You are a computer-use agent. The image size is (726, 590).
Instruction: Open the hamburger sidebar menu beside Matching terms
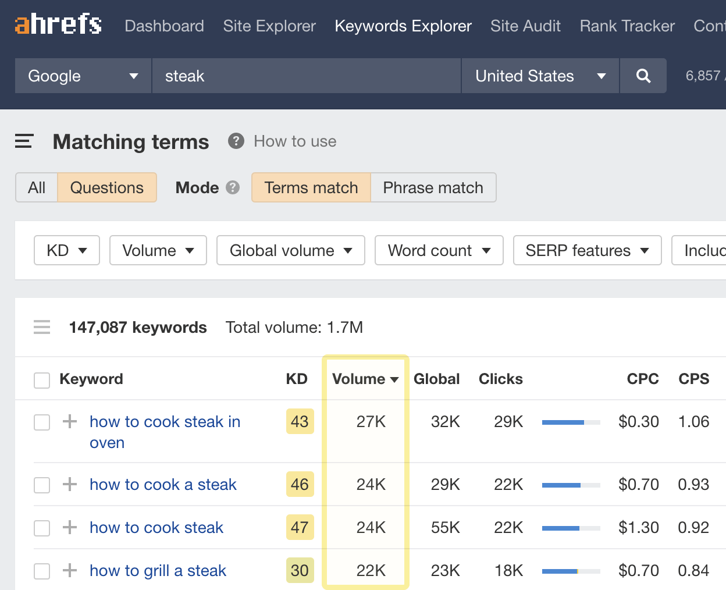(x=24, y=141)
